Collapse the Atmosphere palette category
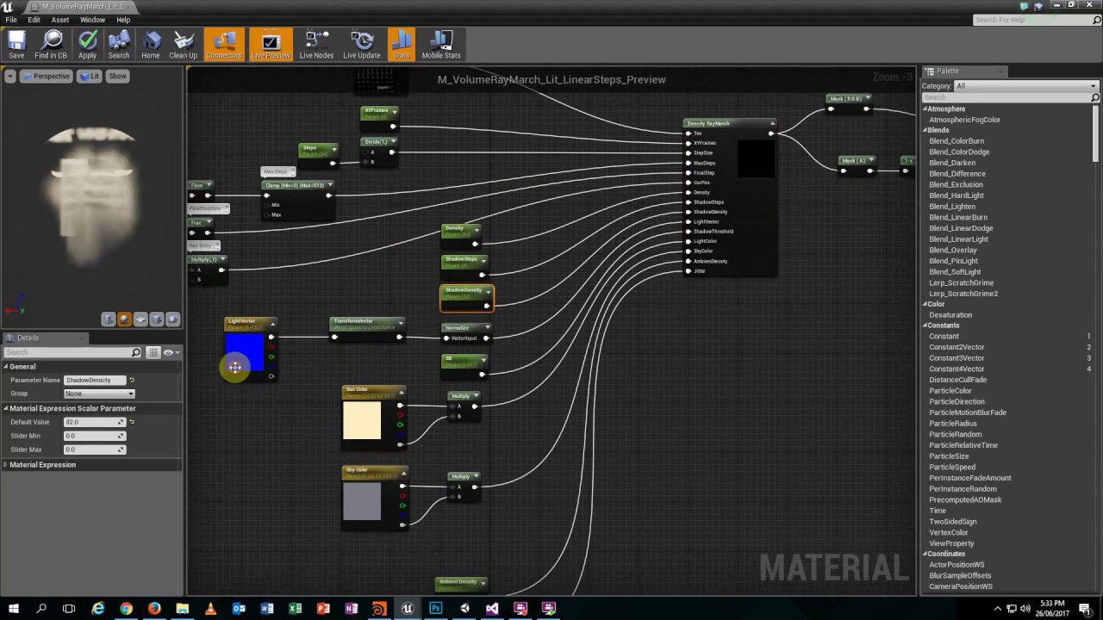Viewport: 1103px width, 620px height. click(x=925, y=109)
